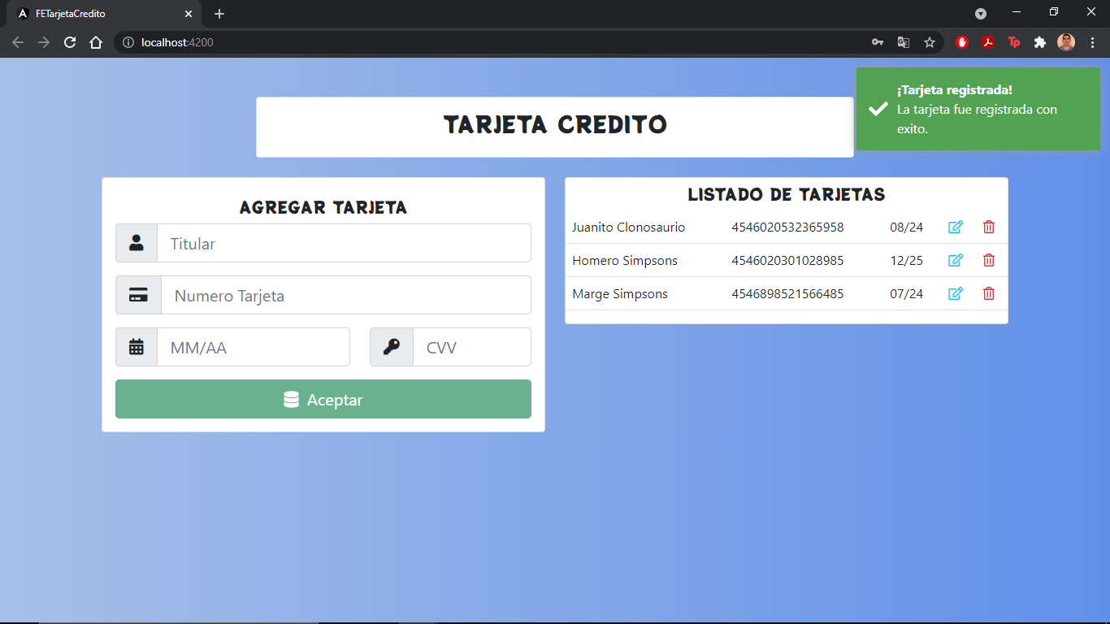Reload the page in browser

point(70,42)
